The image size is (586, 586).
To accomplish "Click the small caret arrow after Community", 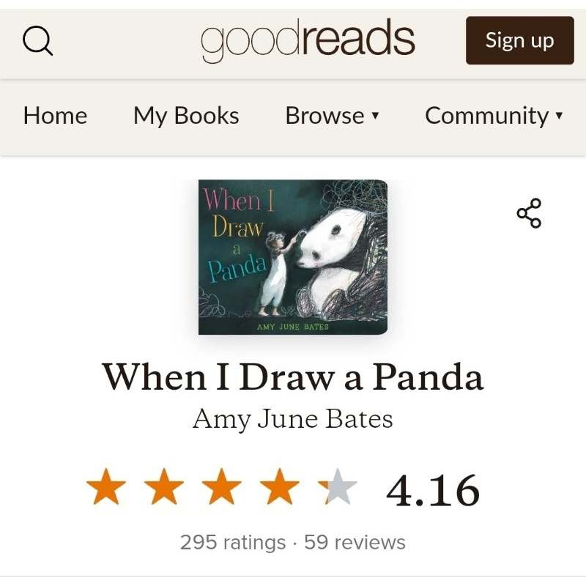I will tap(560, 116).
